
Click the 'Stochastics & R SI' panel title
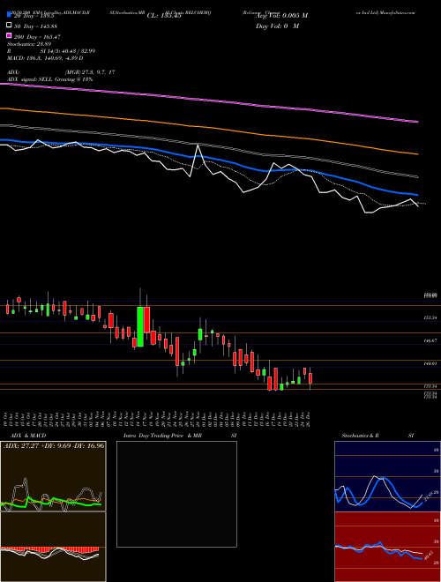(377, 436)
